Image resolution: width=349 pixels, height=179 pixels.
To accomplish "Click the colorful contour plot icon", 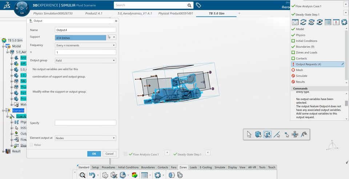I will (135, 175).
